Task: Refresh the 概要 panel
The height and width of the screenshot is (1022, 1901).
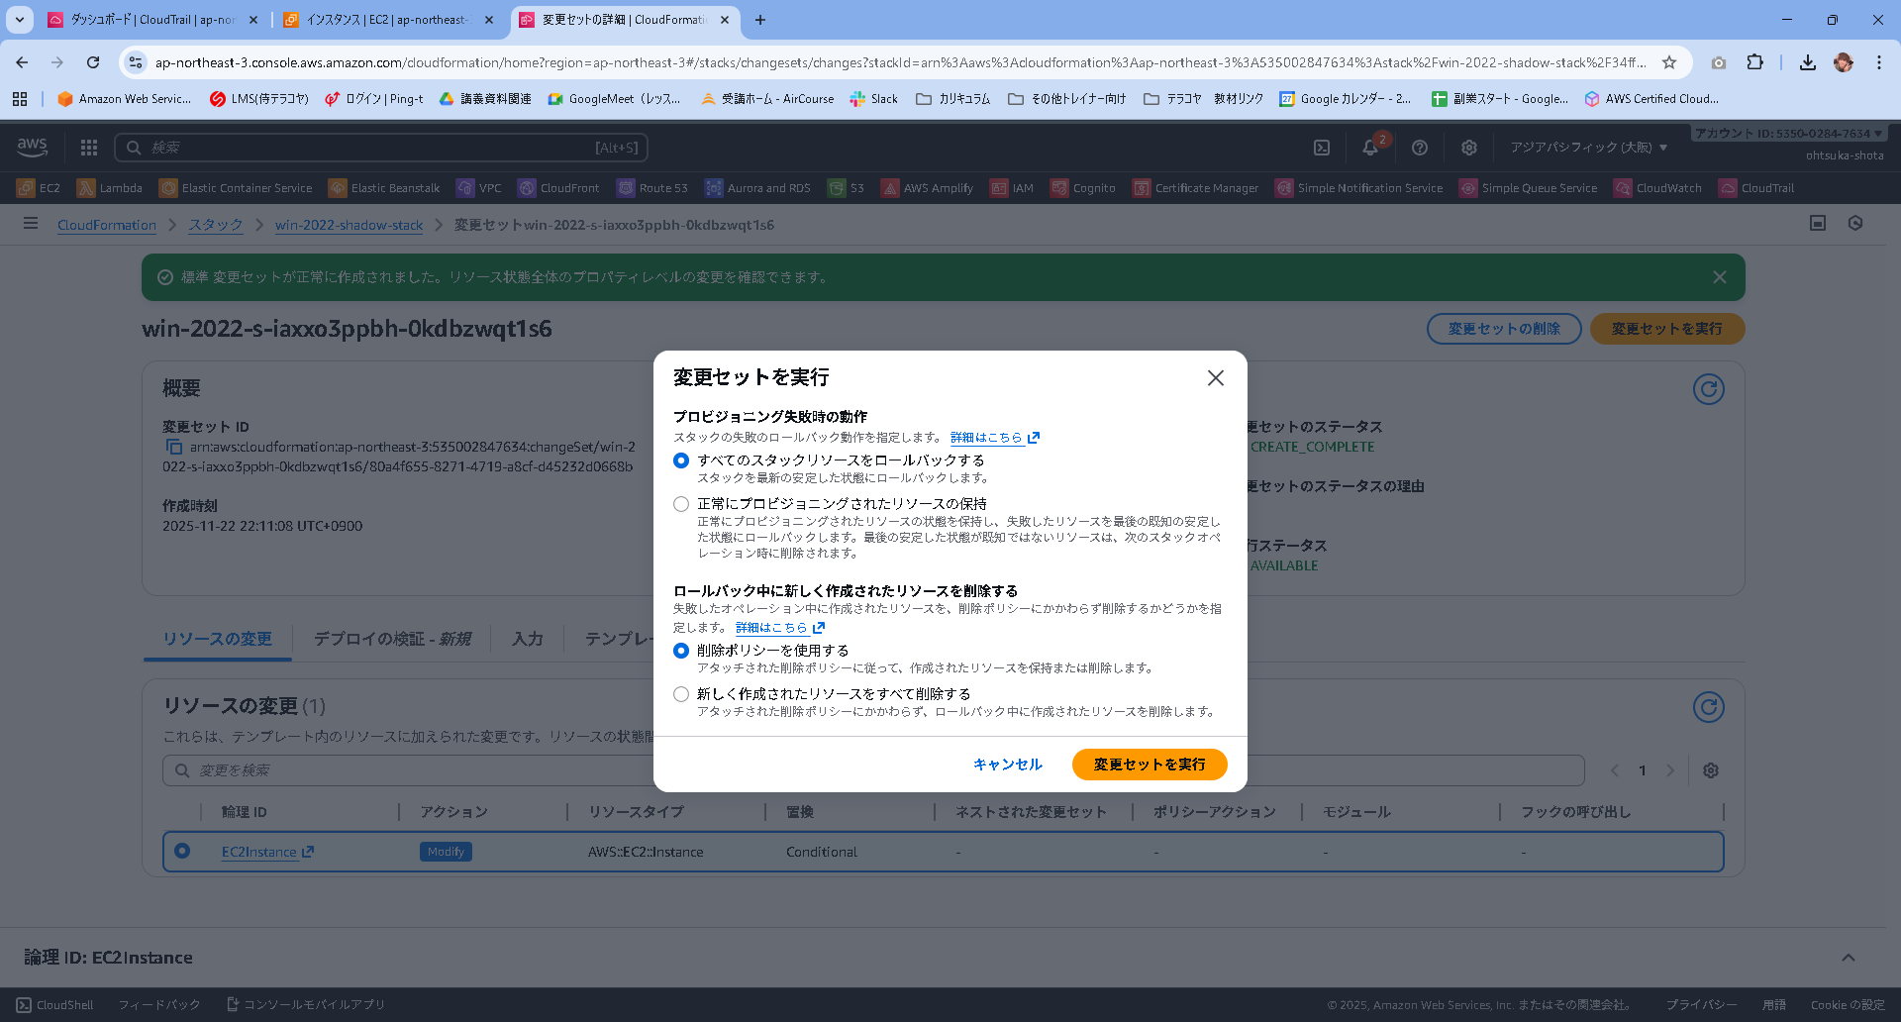Action: coord(1709,389)
